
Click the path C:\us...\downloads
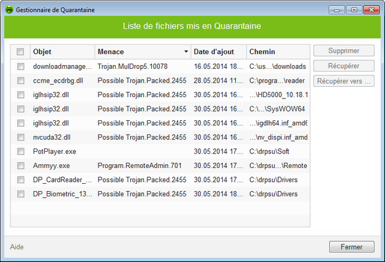(278, 66)
